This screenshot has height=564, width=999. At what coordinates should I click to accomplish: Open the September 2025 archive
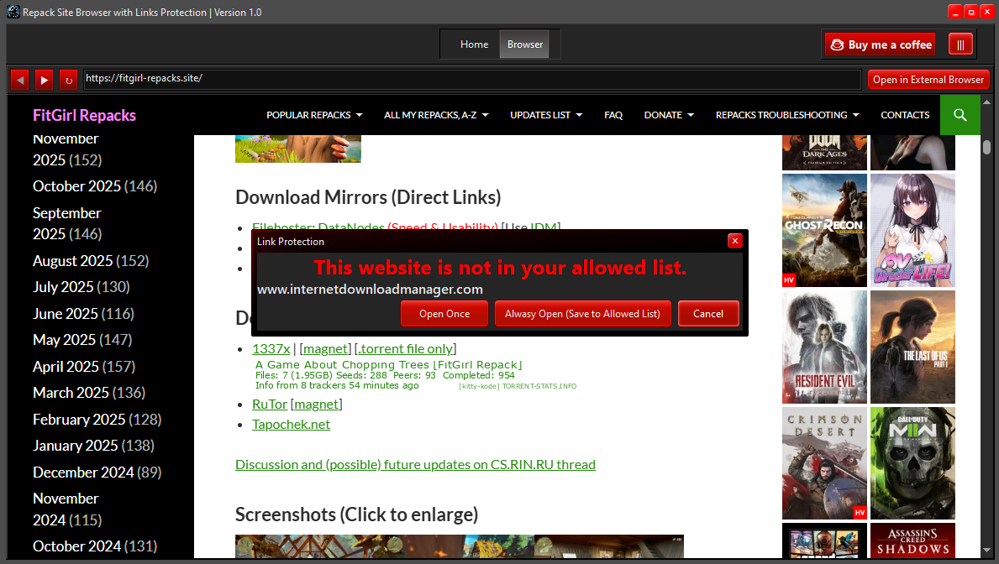coord(67,223)
